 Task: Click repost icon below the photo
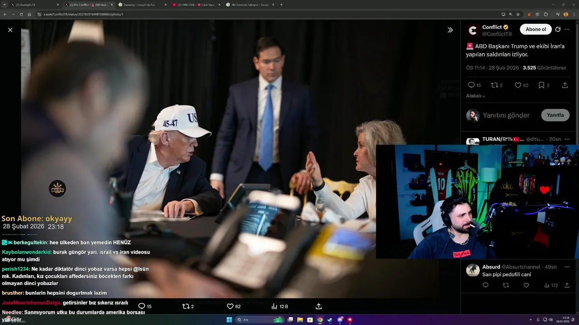[x=185, y=306]
